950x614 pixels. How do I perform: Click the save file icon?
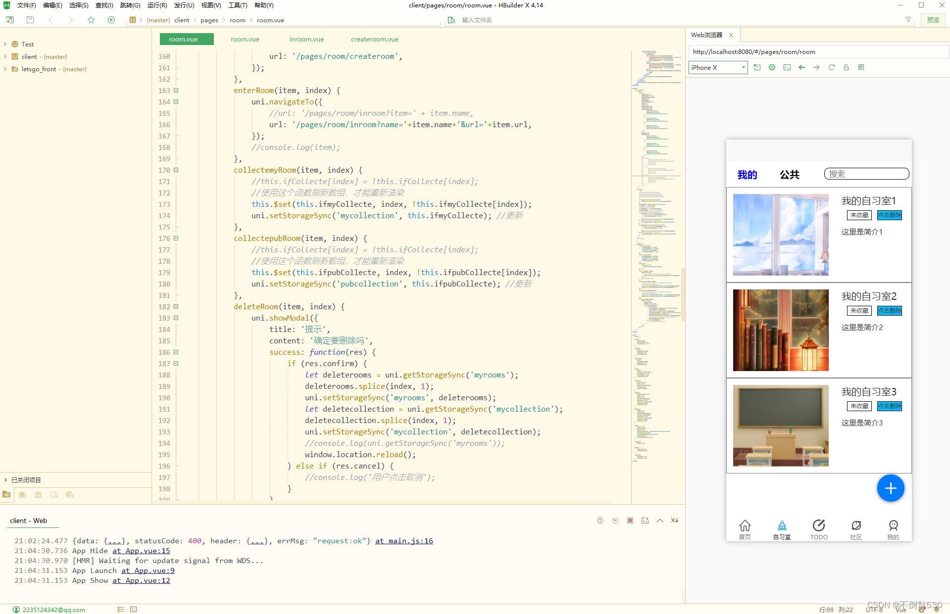click(x=30, y=20)
